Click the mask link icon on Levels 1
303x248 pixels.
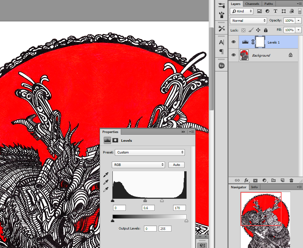(253, 42)
